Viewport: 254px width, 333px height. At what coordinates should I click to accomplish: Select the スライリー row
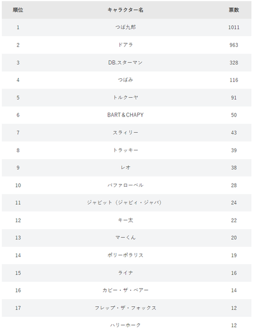pos(127,133)
